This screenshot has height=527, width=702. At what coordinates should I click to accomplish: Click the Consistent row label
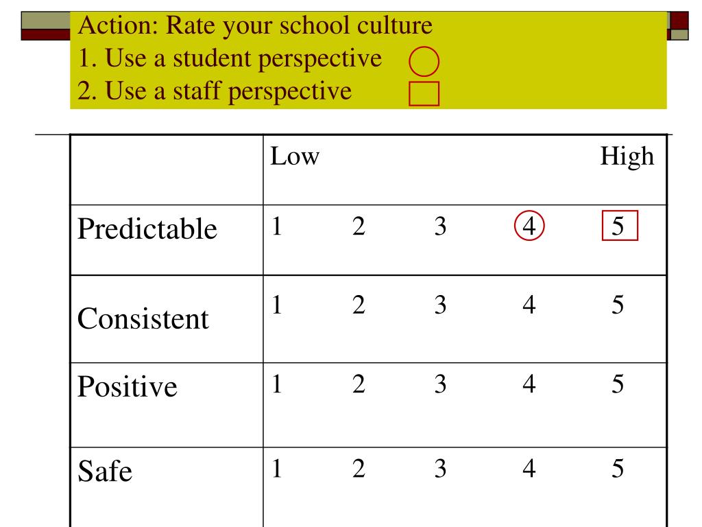pos(143,318)
